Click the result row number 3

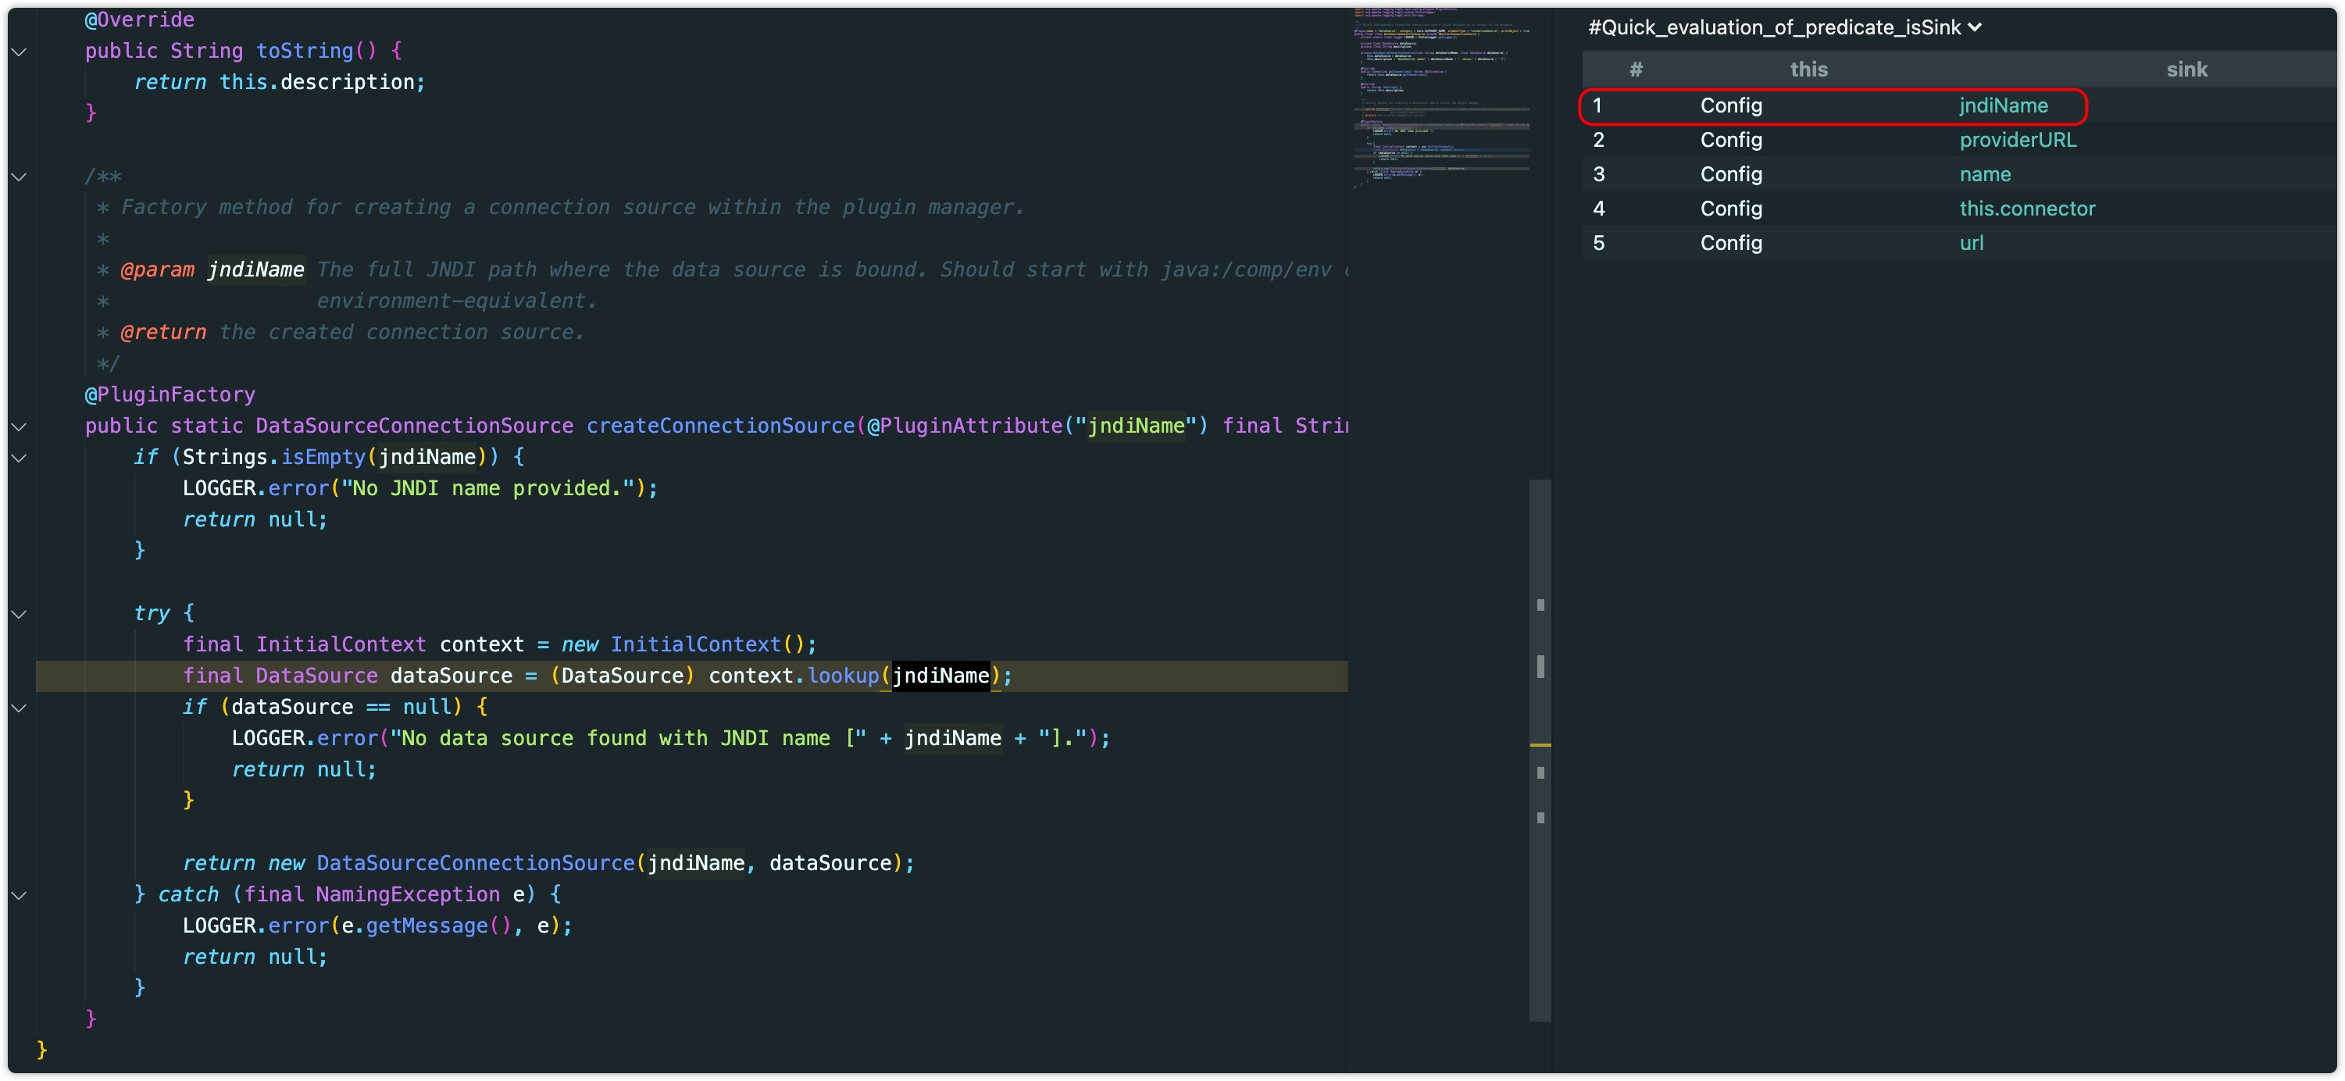(x=1598, y=175)
